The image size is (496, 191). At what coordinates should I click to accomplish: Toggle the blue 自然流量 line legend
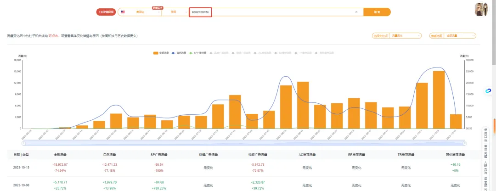(x=179, y=53)
